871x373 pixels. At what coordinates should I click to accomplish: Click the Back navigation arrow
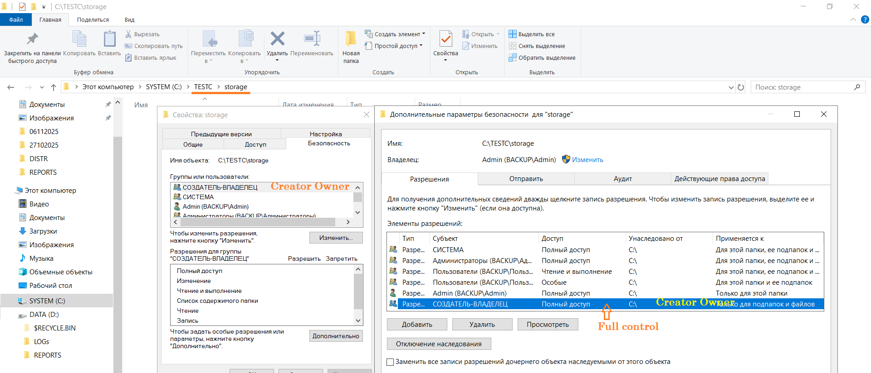point(11,87)
